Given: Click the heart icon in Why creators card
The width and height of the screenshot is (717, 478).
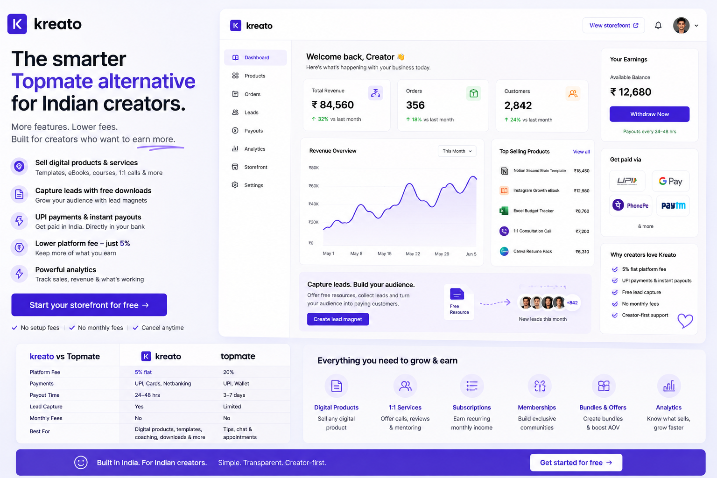Looking at the screenshot, I should click(x=685, y=321).
